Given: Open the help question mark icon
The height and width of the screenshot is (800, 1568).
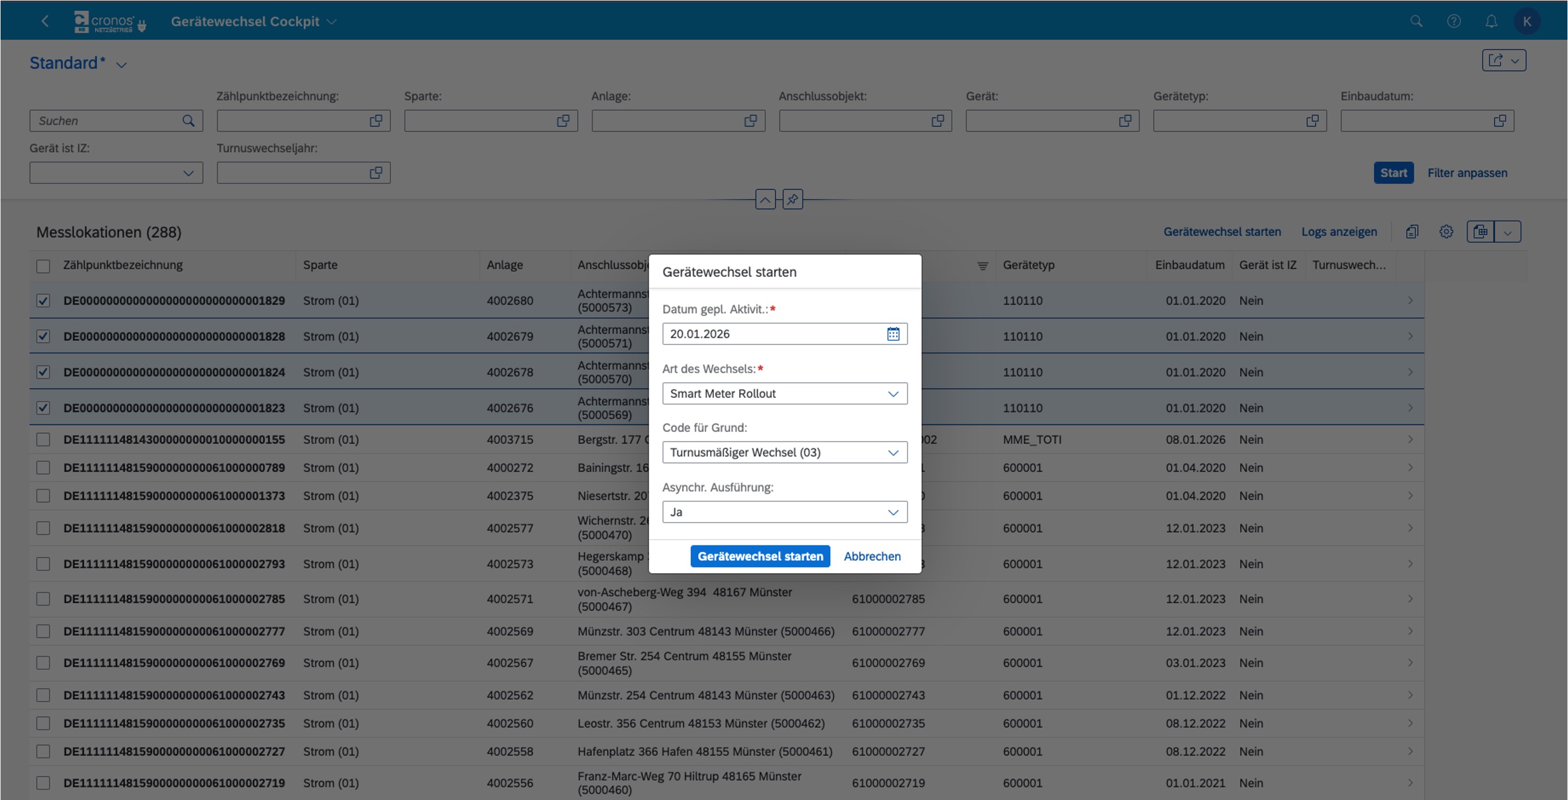Looking at the screenshot, I should pos(1454,22).
